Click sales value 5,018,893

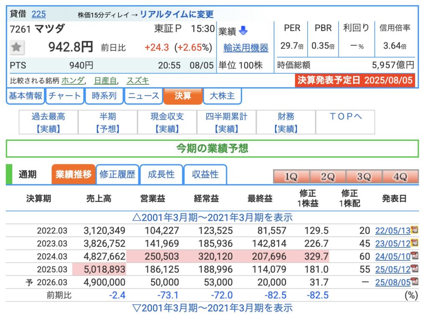(104, 269)
